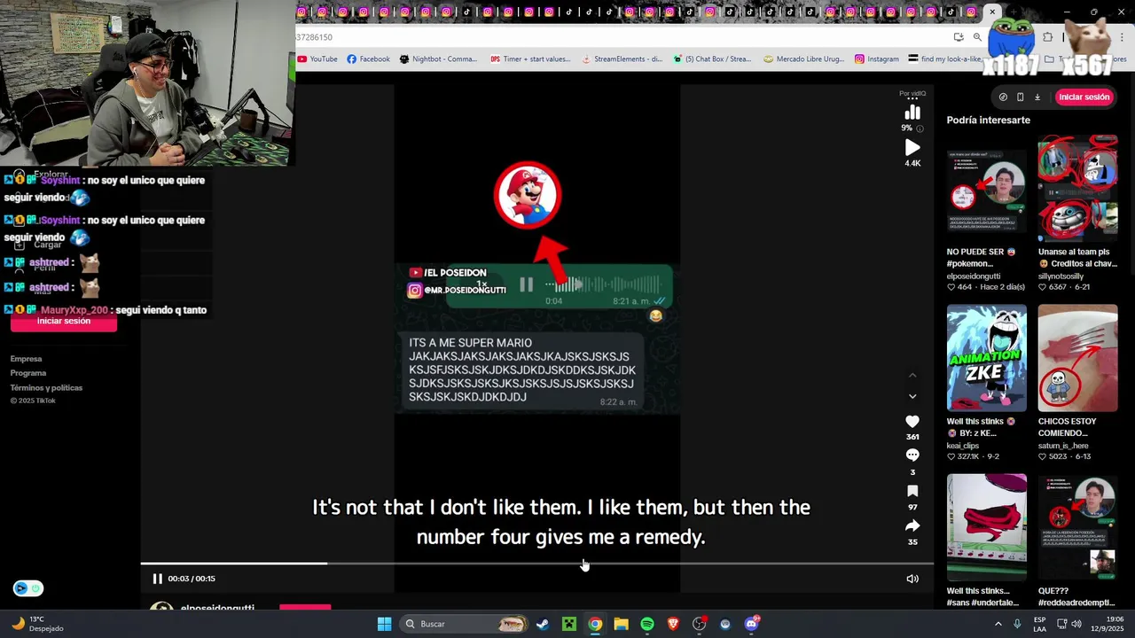Open the Términos y políticas link
This screenshot has width=1135, height=638.
(46, 387)
